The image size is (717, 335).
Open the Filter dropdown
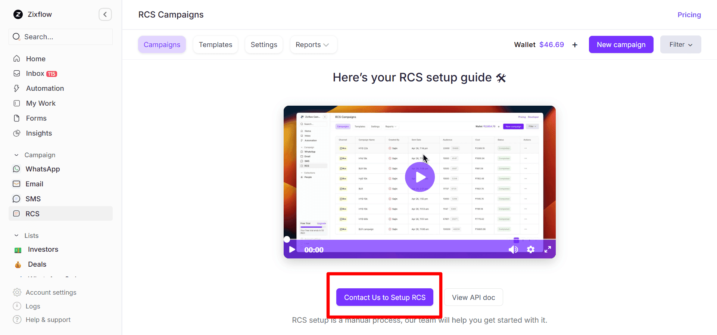[680, 44]
